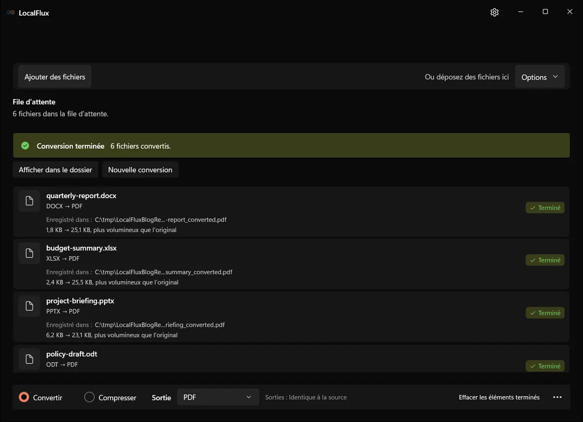Click Terminé badge for project-briefing.pptx

[x=545, y=313]
